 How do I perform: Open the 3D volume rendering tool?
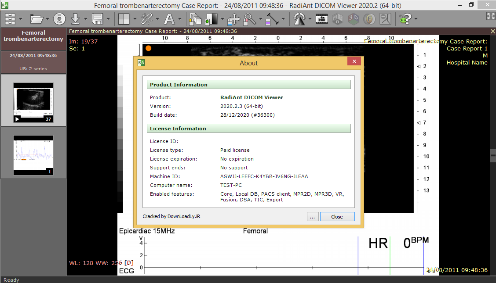[x=354, y=18]
